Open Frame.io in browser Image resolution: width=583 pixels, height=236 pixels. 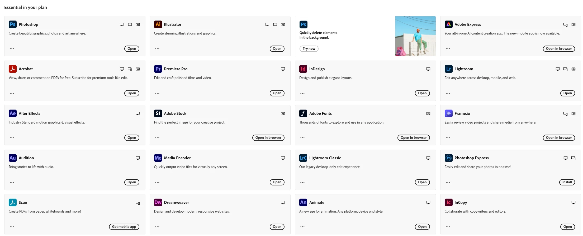click(x=559, y=138)
